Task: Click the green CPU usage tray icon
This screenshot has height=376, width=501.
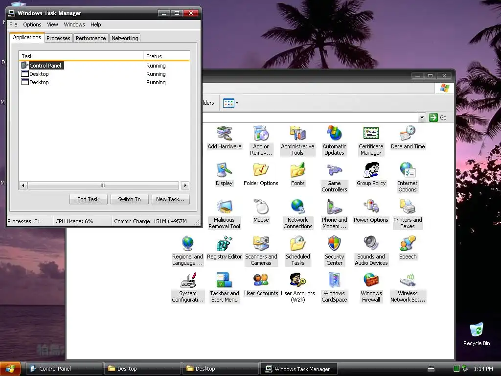Action: point(456,369)
